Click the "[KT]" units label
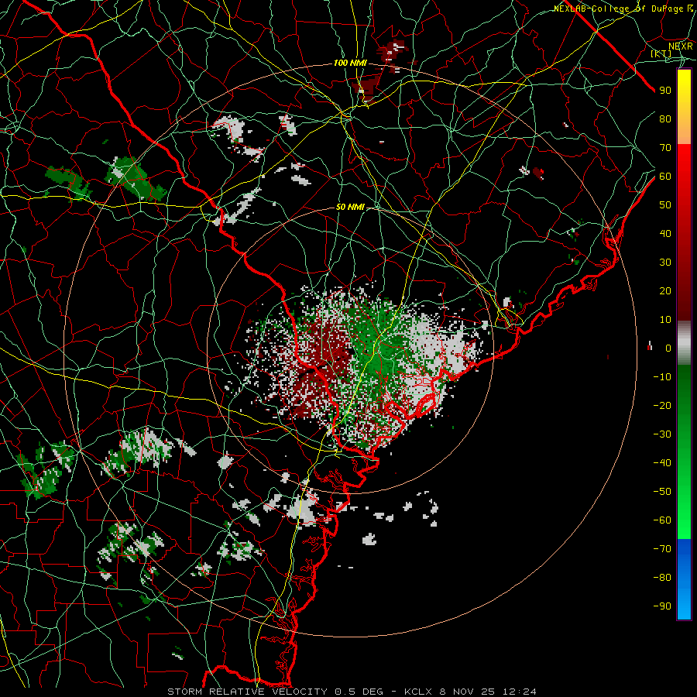 coord(661,53)
